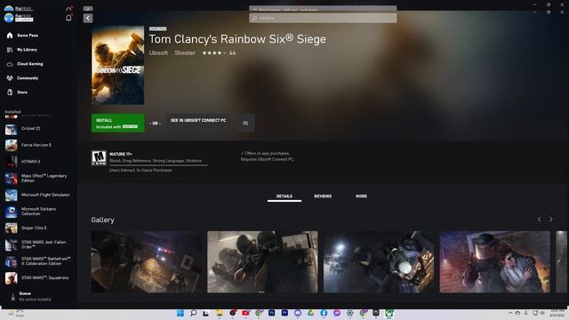Open fourth gallery image with hostage

(x=494, y=261)
